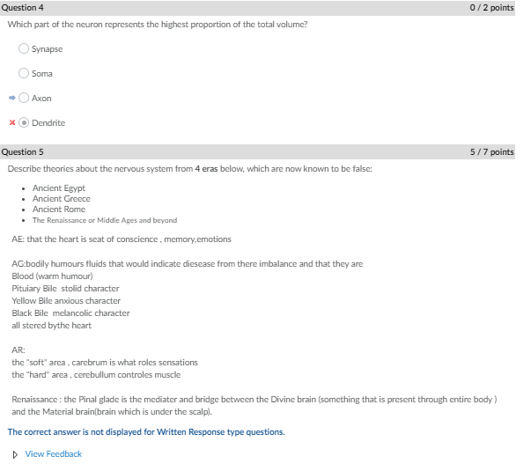
Task: Choose the Axon radio button
Action: coord(25,99)
